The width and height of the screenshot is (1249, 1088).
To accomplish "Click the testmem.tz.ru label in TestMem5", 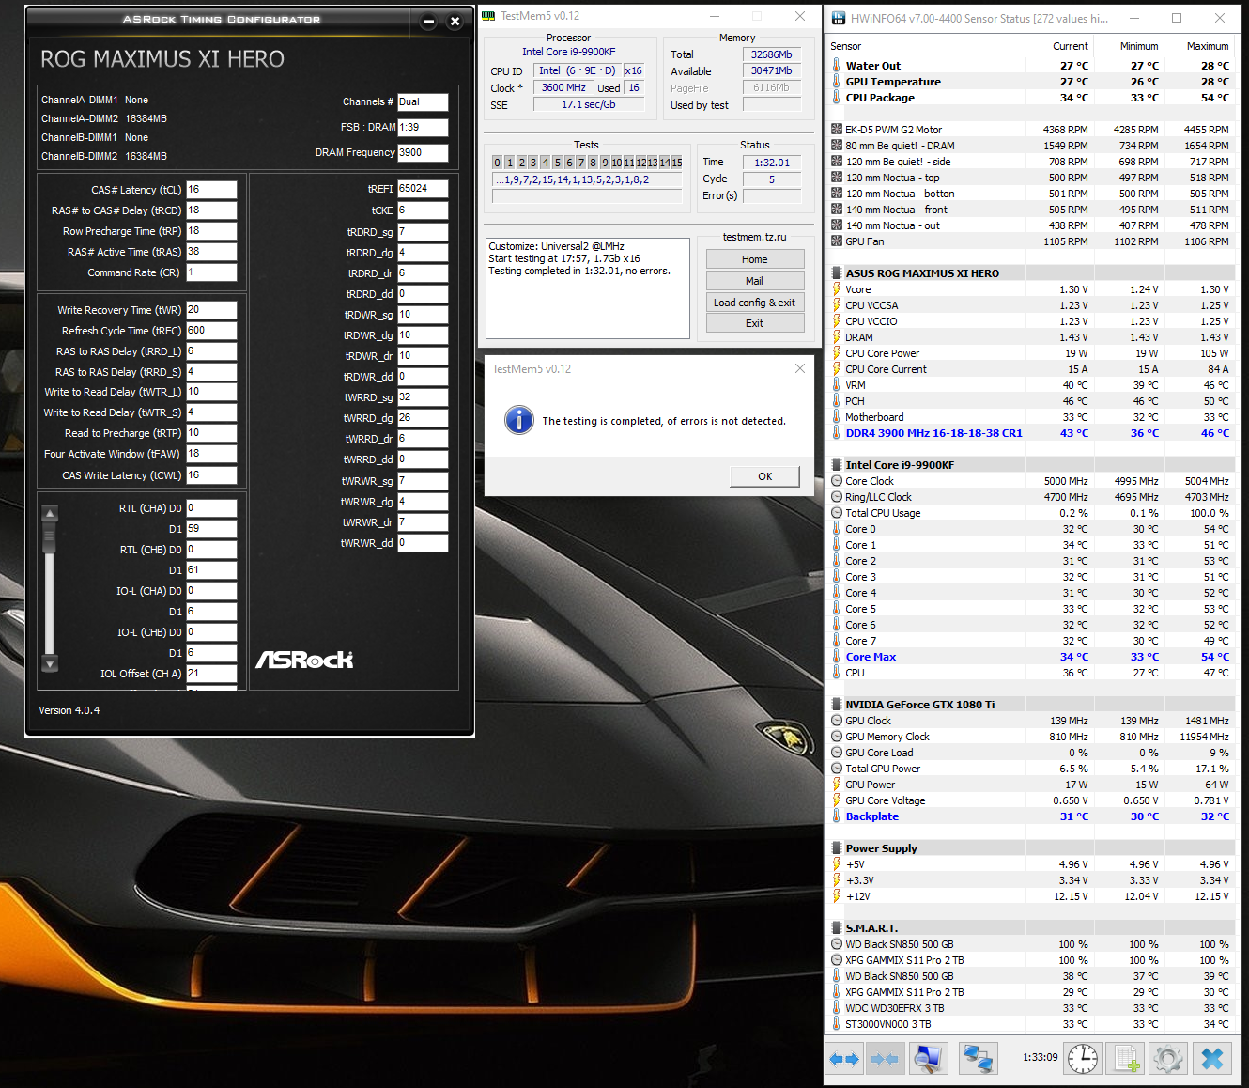I will 754,237.
